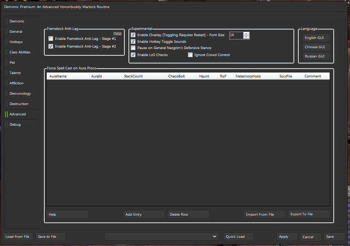Uncheck Enable Hotkey Toggle Sounds
This screenshot has width=350, height=246.
tap(133, 41)
